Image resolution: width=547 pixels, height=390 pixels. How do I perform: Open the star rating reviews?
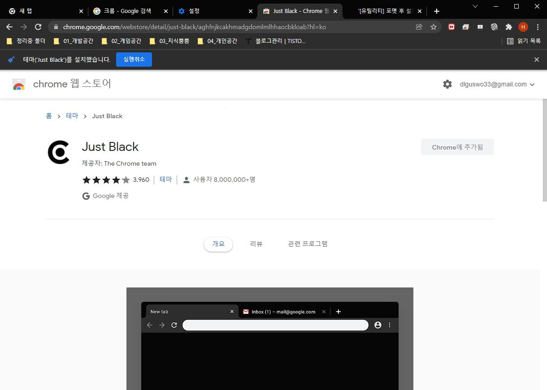[x=106, y=180]
